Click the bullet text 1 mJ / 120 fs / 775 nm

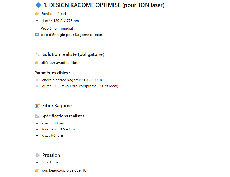pos(60,21)
